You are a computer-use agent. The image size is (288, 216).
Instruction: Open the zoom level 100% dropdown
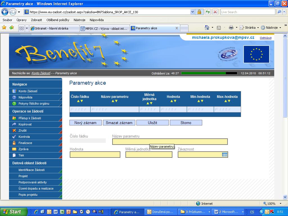point(280,204)
